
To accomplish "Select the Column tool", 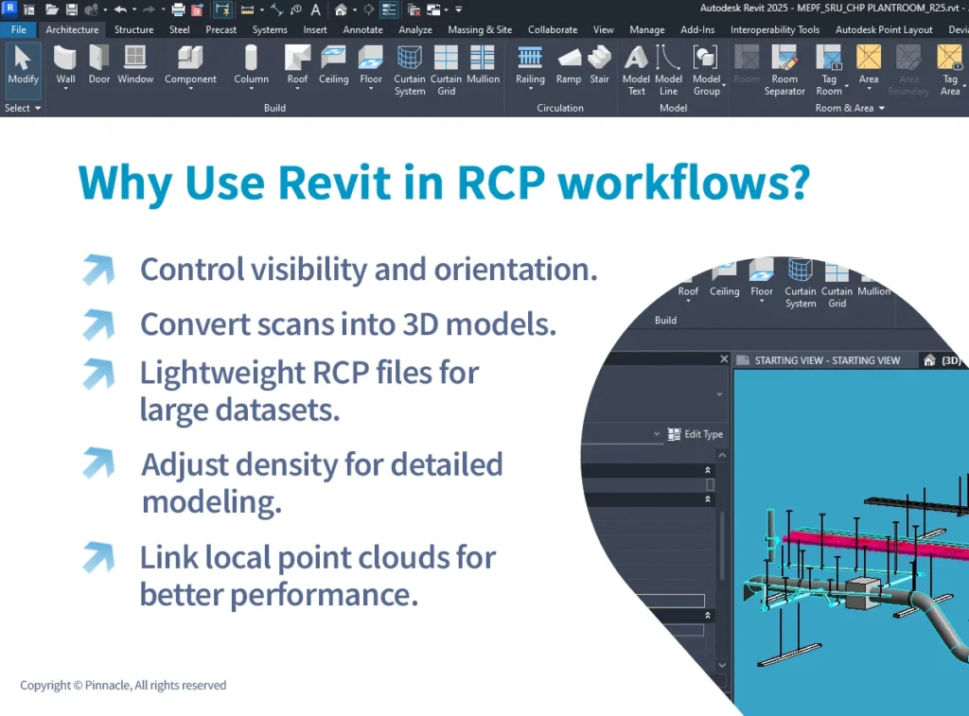I will coord(251,66).
